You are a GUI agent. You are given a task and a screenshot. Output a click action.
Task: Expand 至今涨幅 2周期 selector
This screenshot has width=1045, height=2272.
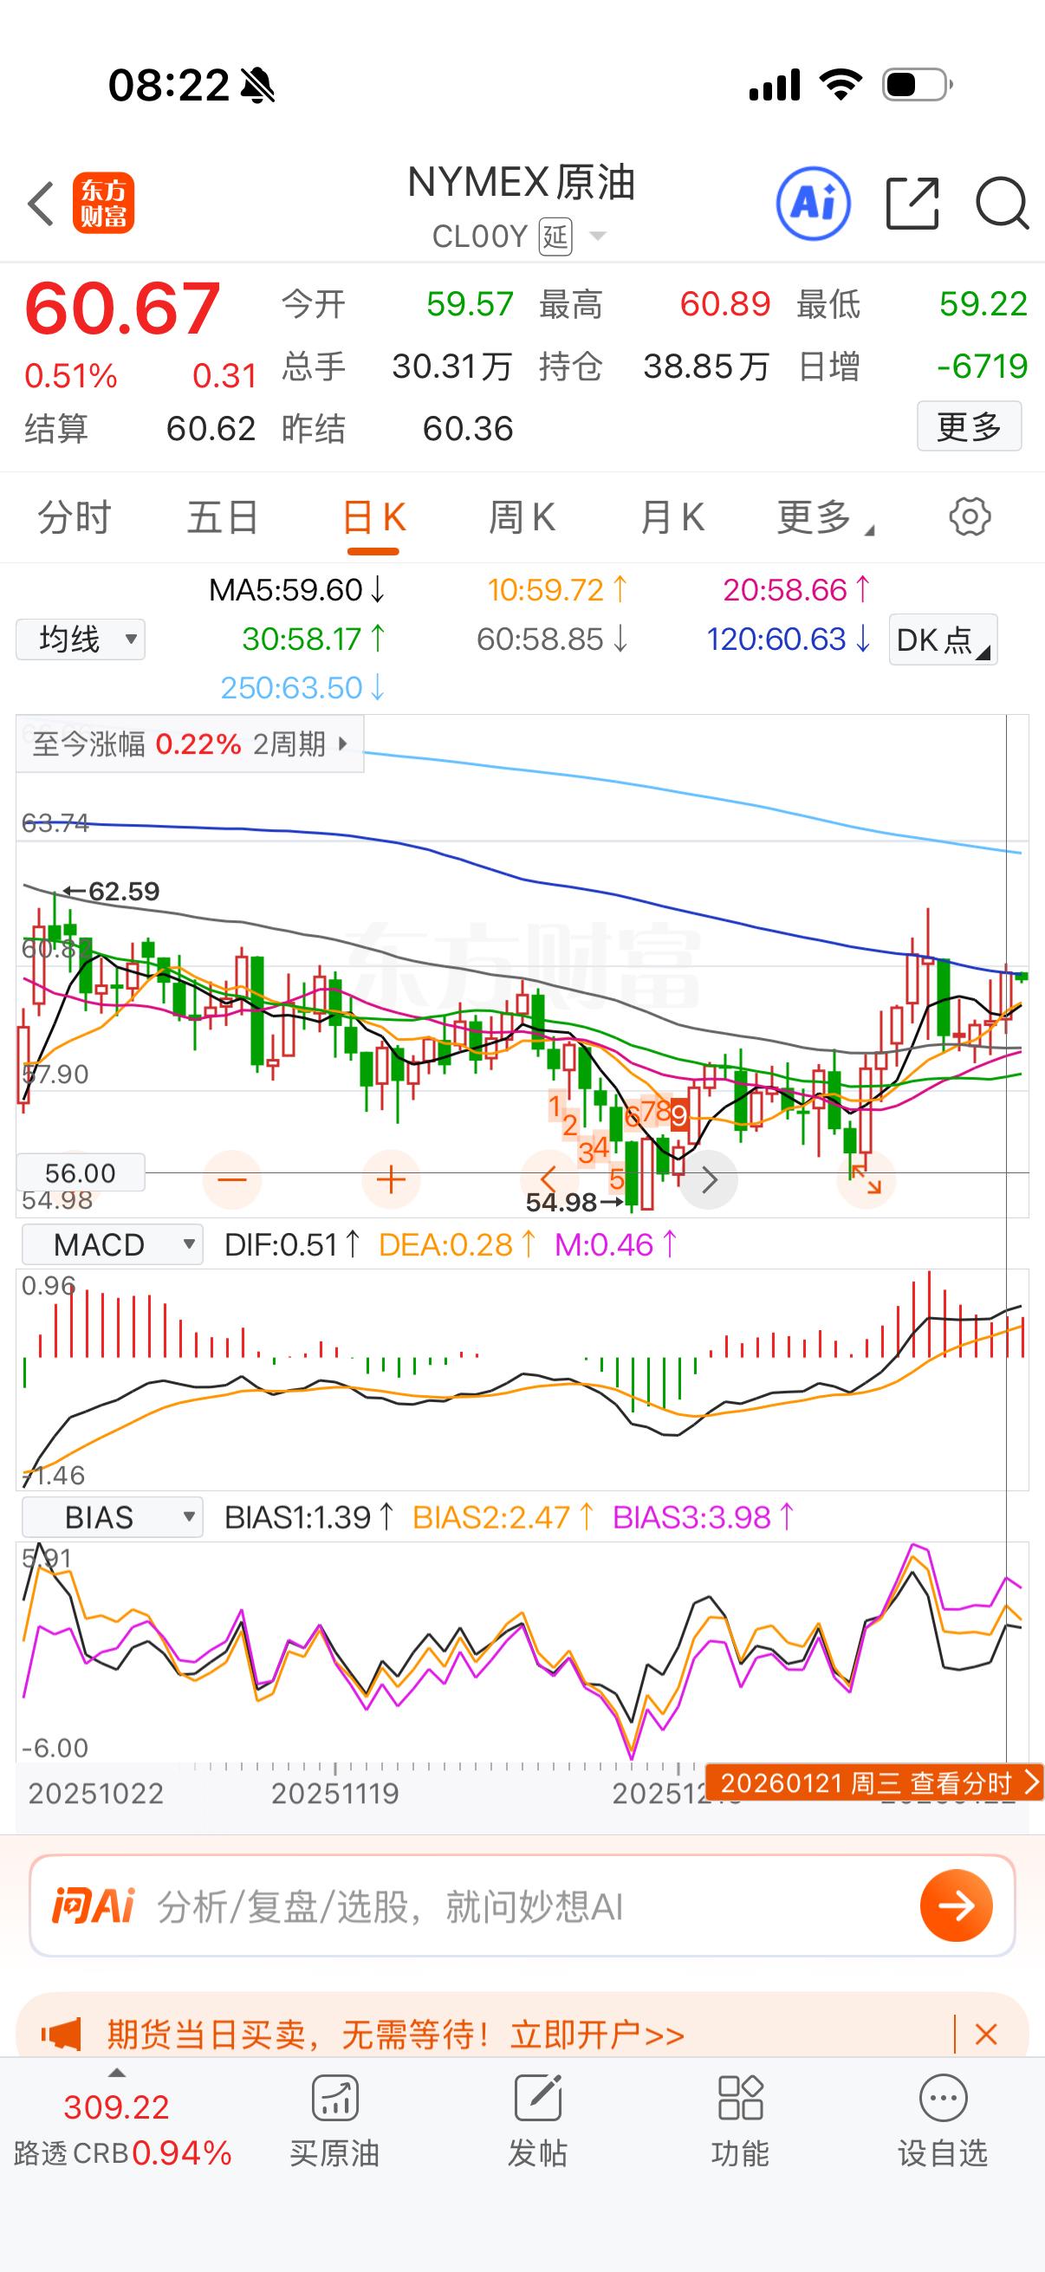pyautogui.click(x=191, y=744)
